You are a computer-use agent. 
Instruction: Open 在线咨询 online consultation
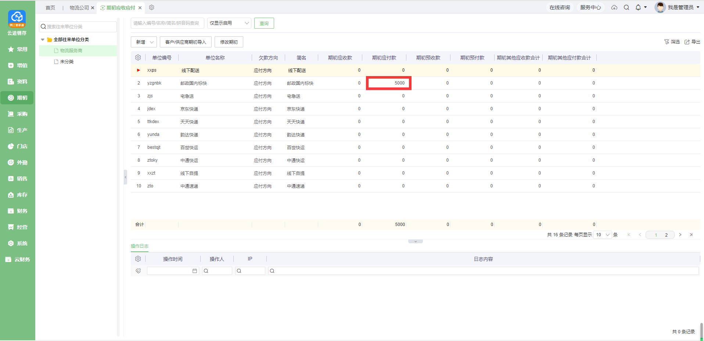coord(560,7)
